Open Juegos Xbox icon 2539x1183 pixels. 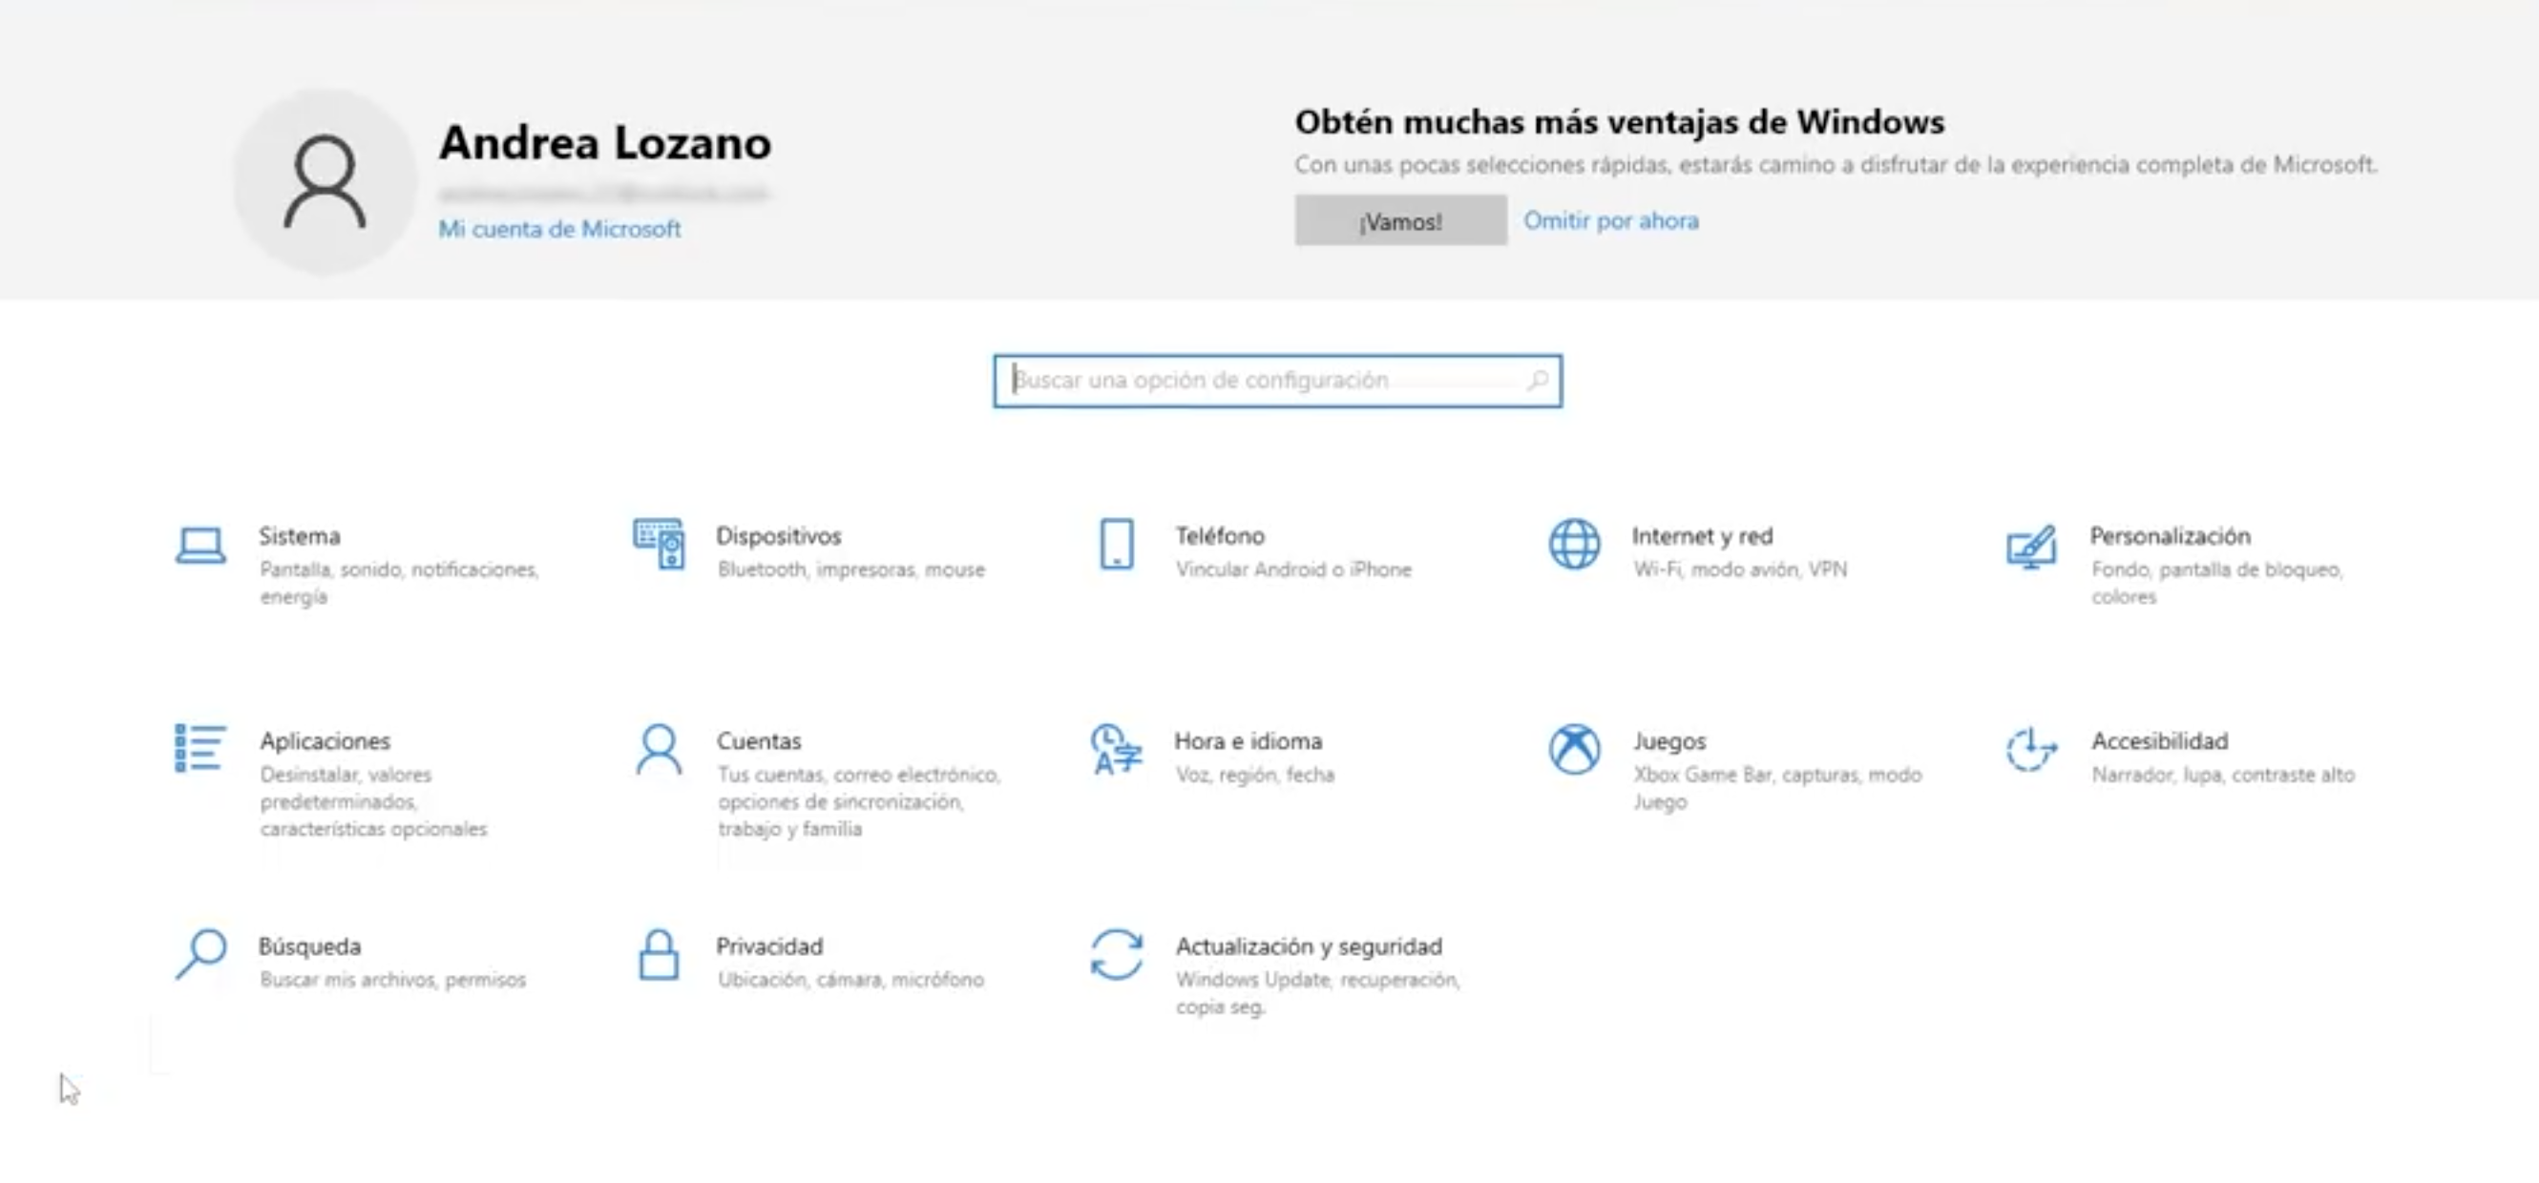pyautogui.click(x=1574, y=750)
